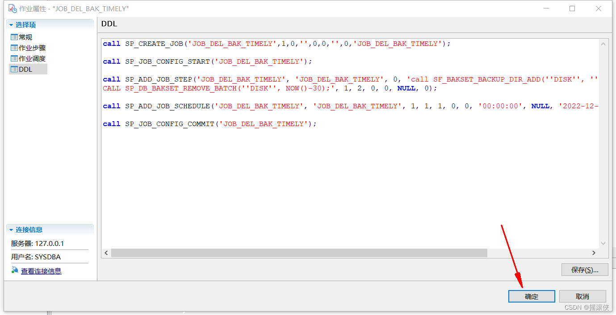The height and width of the screenshot is (315, 616).
Task: Click the horizontal scrollbar left arrow
Action: [x=106, y=253]
